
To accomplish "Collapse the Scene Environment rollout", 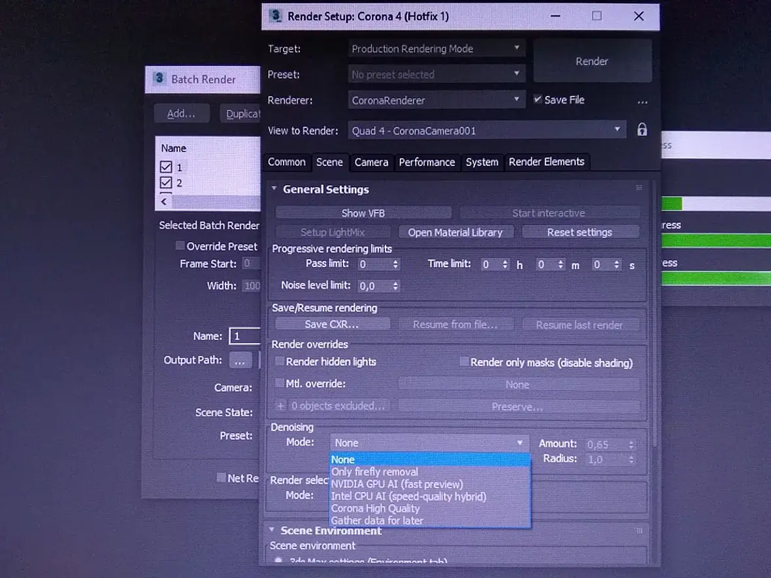I will (272, 530).
